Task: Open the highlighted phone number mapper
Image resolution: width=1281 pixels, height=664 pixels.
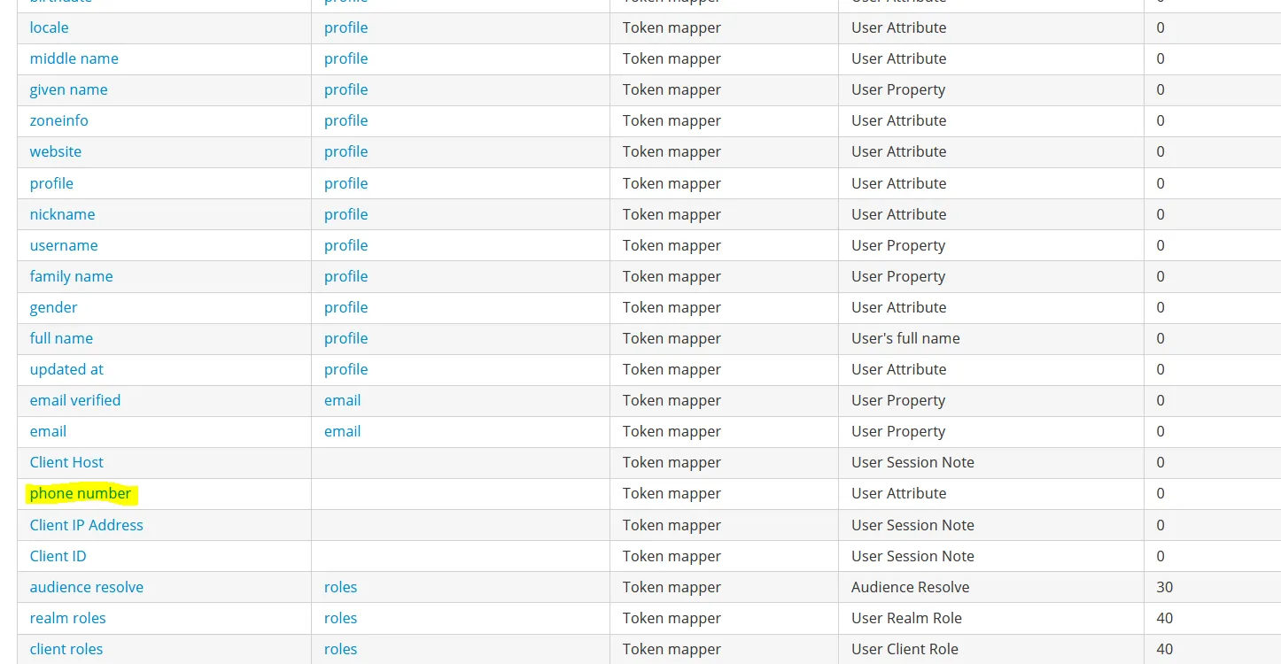Action: [x=80, y=493]
